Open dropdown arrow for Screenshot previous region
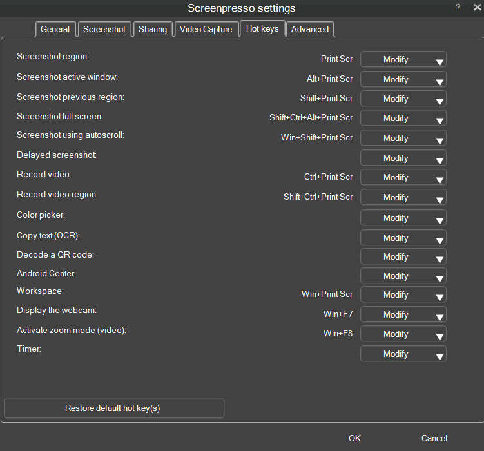 pyautogui.click(x=440, y=102)
